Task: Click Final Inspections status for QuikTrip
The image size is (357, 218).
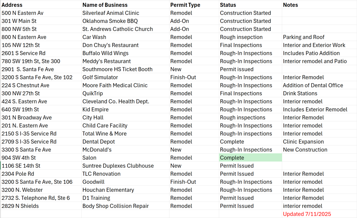Action: click(250, 93)
